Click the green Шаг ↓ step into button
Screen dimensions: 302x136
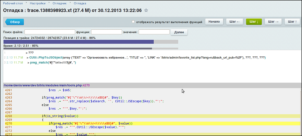(254, 22)
